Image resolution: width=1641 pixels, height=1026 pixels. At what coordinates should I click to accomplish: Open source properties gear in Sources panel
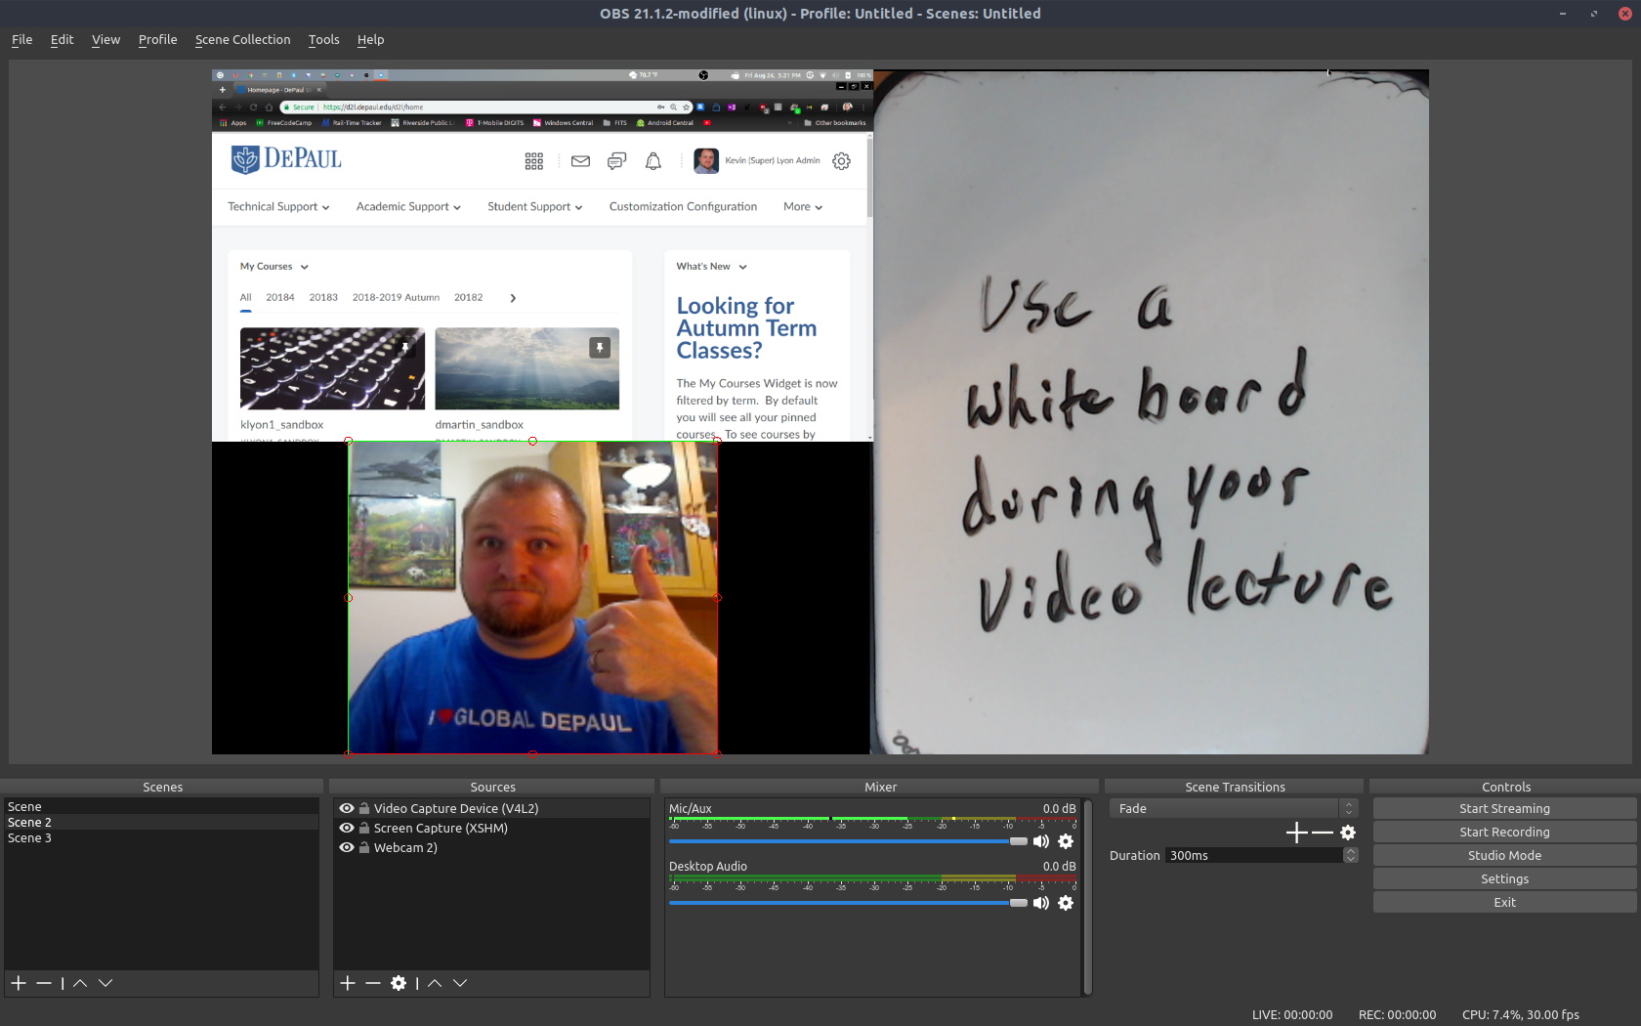[x=399, y=983]
